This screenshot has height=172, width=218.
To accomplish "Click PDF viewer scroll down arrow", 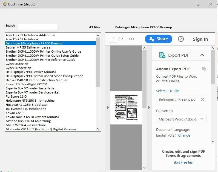I will click(144, 168).
